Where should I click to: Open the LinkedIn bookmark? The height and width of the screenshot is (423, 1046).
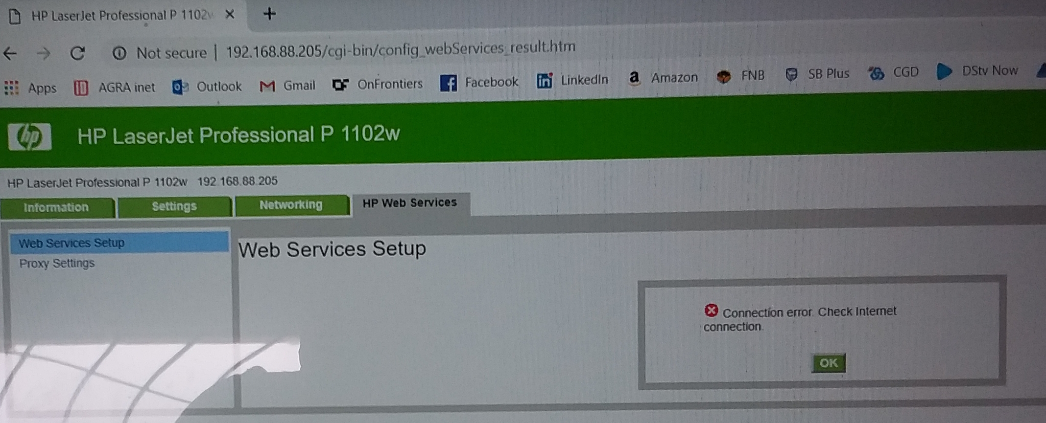tap(572, 80)
